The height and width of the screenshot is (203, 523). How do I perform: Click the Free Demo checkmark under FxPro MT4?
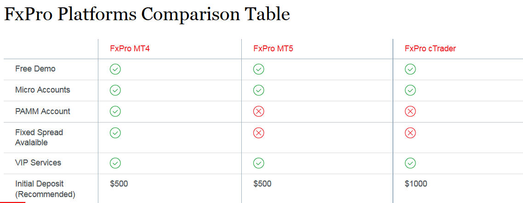(115, 69)
